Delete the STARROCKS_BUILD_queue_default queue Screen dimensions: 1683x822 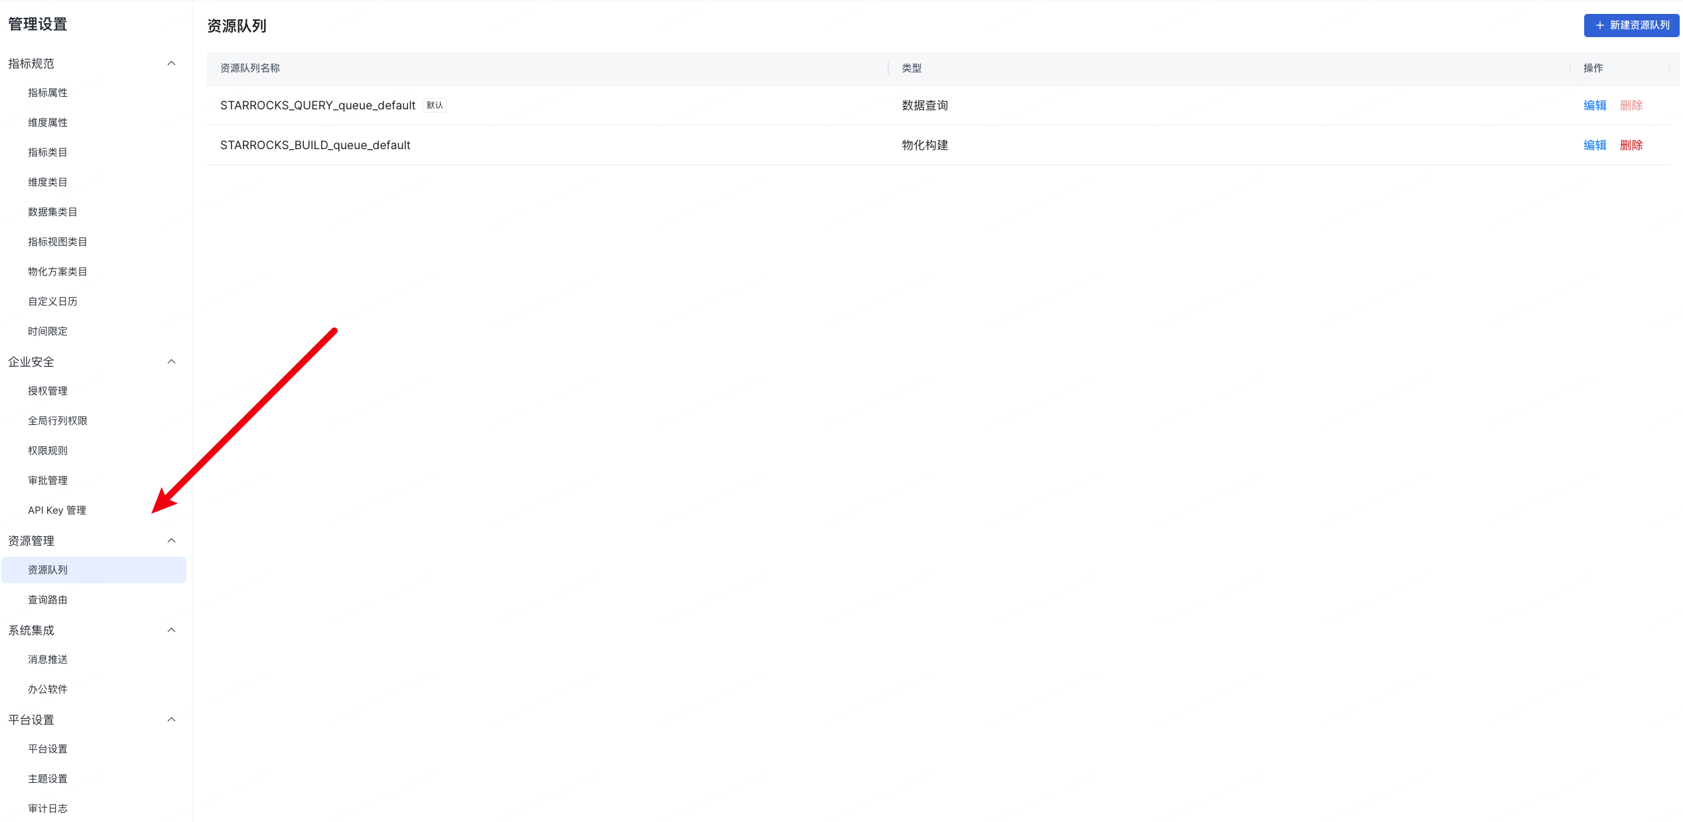click(x=1631, y=145)
